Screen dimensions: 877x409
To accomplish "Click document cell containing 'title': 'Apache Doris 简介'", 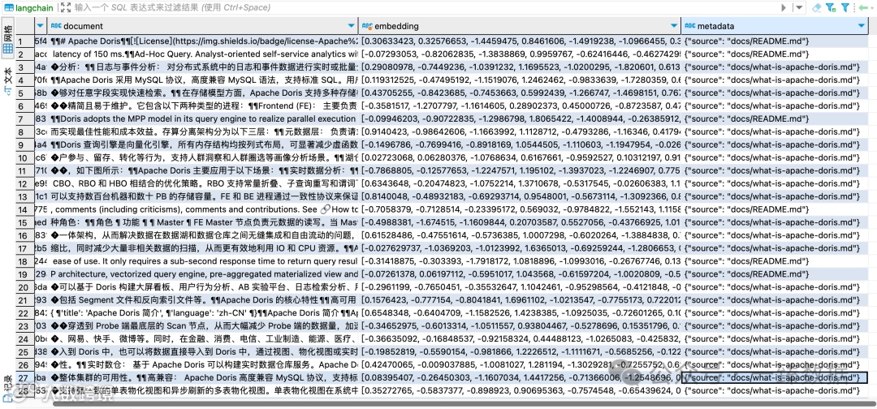I will coord(202,313).
